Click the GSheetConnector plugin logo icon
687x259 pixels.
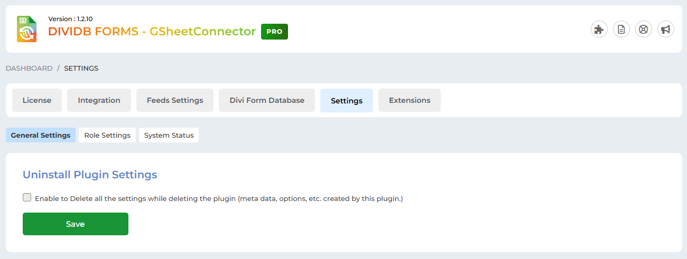pyautogui.click(x=26, y=29)
